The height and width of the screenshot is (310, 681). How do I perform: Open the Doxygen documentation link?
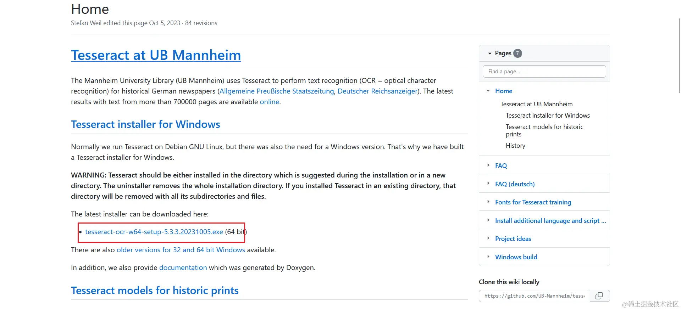[183, 267]
